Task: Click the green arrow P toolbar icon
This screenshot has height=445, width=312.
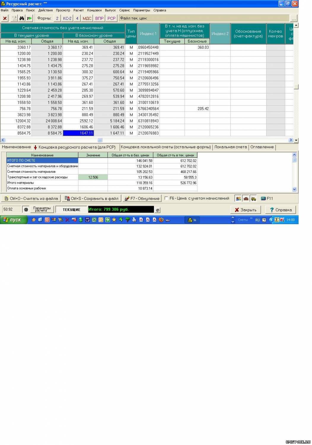Action: (x=29, y=18)
